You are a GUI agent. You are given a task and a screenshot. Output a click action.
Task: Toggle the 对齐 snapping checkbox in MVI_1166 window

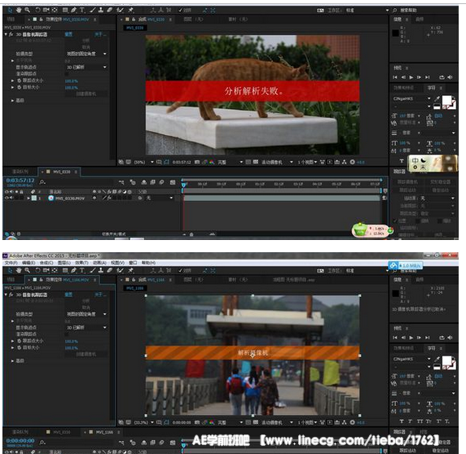click(180, 270)
